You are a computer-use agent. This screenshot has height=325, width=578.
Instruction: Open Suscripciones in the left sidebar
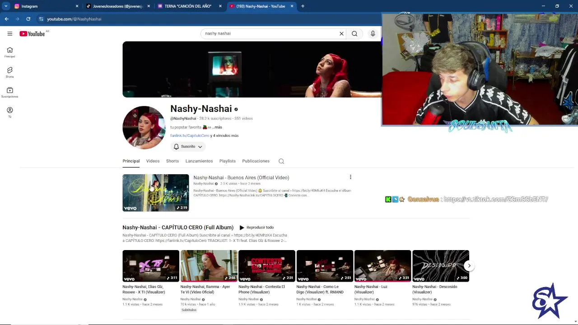click(x=9, y=92)
